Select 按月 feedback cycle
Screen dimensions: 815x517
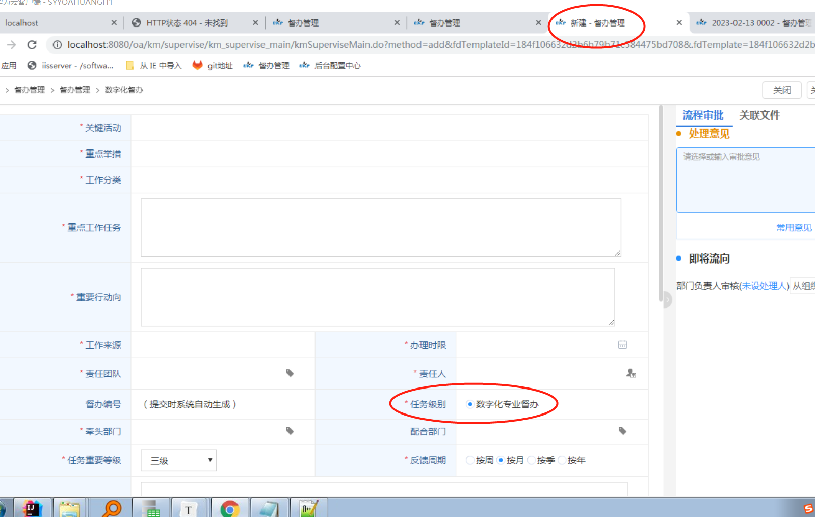[501, 460]
